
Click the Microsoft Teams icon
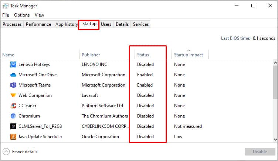(x=13, y=85)
